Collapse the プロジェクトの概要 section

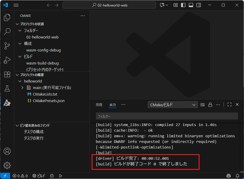tap(17, 75)
